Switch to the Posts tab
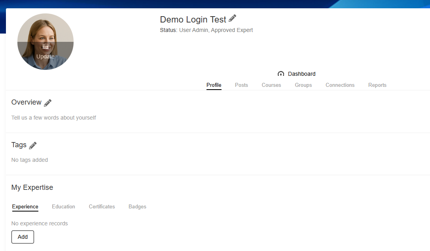430x251 pixels. click(241, 85)
